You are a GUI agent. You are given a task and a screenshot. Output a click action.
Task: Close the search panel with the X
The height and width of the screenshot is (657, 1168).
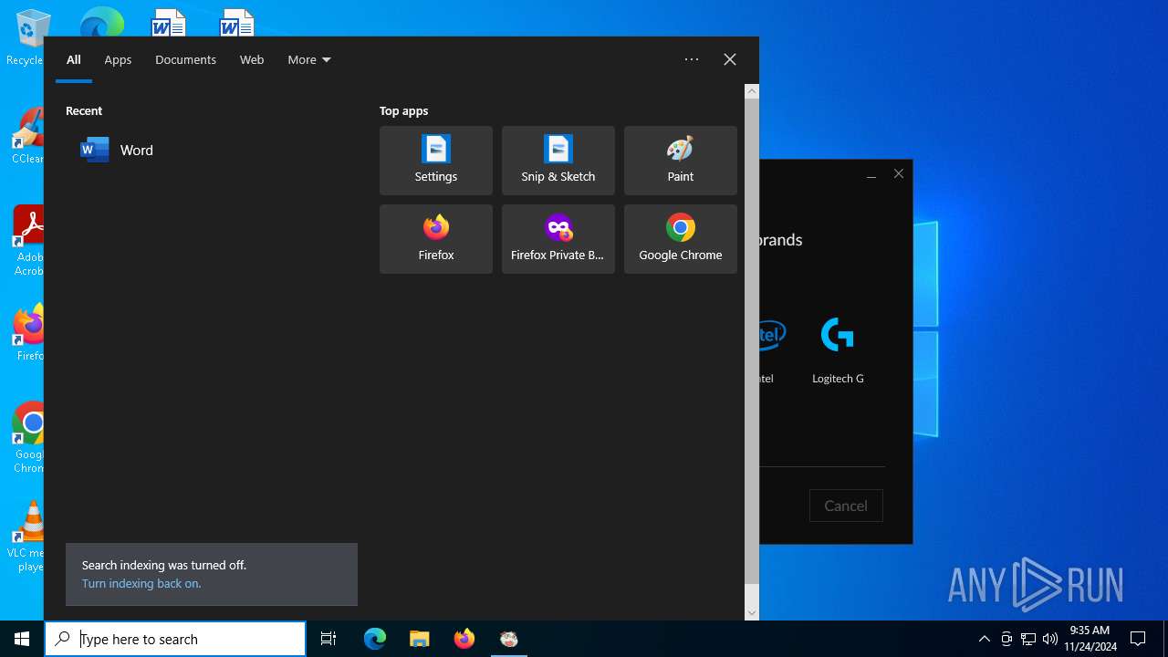tap(730, 59)
